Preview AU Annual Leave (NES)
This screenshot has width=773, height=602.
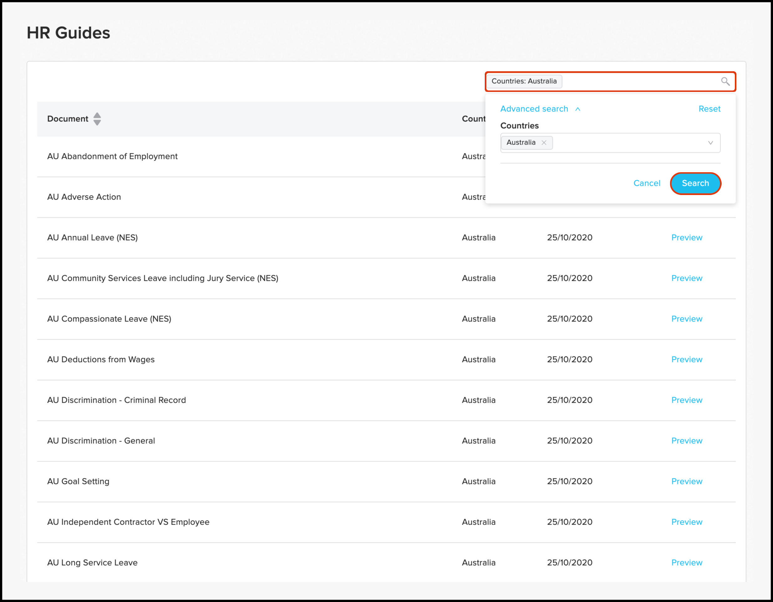[x=686, y=238]
